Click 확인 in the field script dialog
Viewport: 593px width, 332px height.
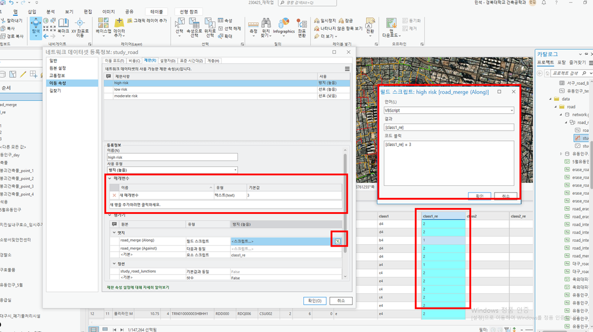click(479, 196)
